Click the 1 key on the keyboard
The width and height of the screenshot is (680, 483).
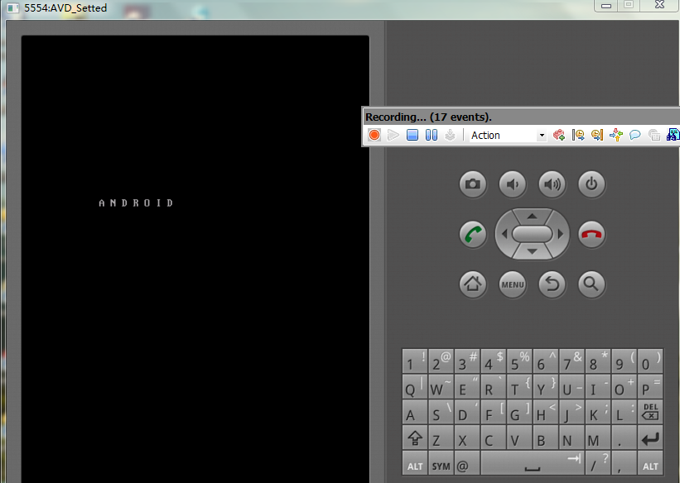[x=415, y=361]
